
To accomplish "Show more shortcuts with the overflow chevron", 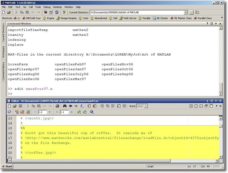I will tap(222, 18).
